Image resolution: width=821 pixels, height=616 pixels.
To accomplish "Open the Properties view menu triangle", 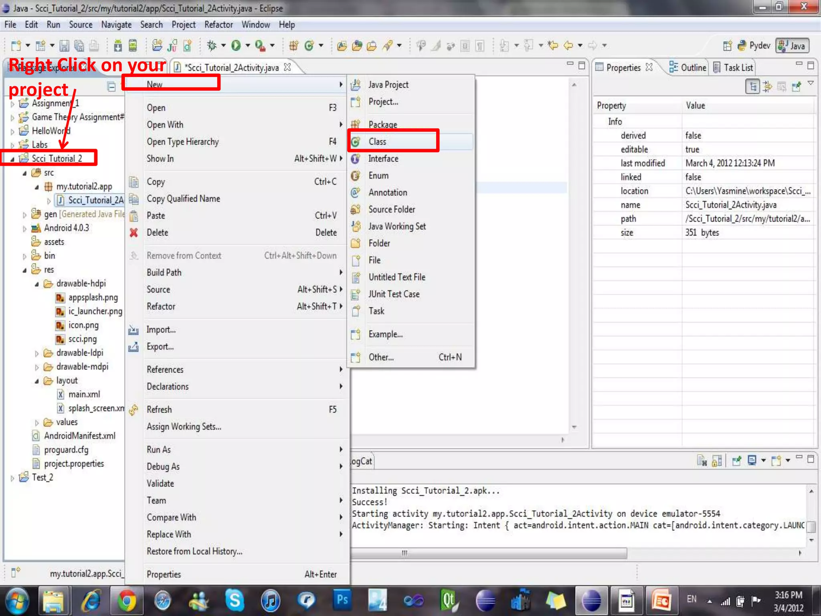I will click(811, 83).
